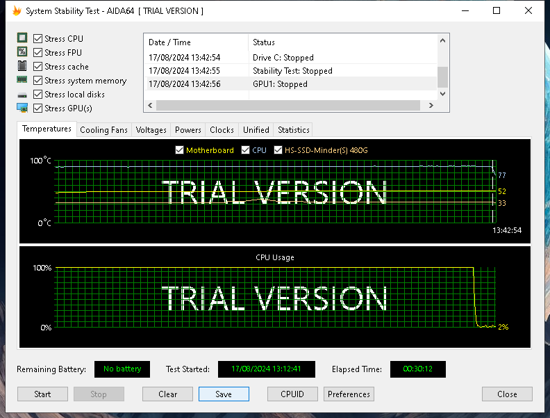Click the Start button
The image size is (550, 418).
(42, 394)
